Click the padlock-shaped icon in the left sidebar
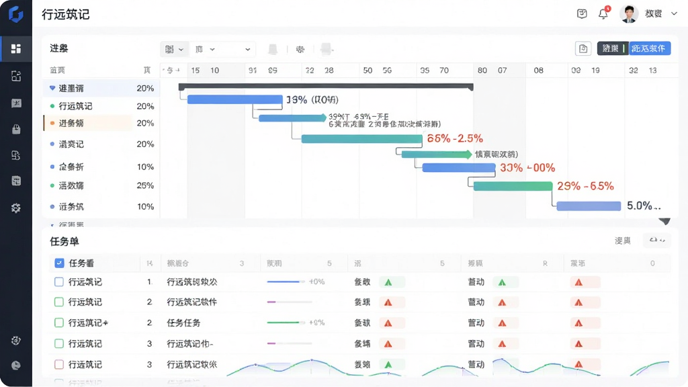 16,129
